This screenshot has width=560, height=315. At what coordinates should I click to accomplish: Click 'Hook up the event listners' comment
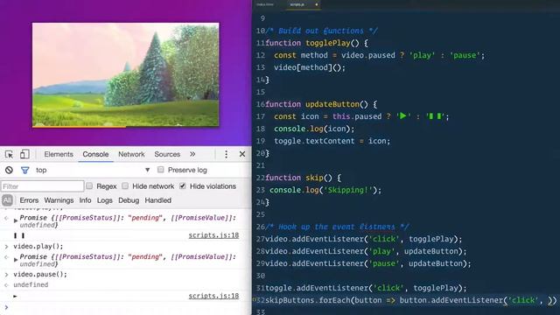click(337, 227)
